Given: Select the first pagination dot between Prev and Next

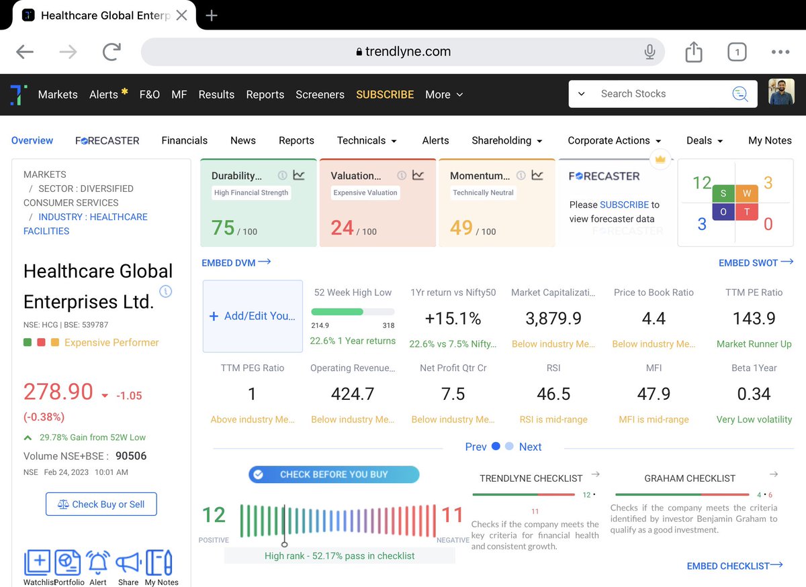Looking at the screenshot, I should click(x=496, y=446).
